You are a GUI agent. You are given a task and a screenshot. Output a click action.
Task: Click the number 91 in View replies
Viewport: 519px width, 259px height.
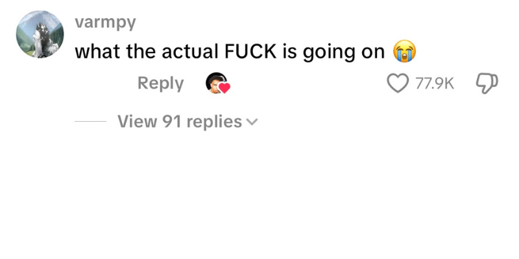point(172,121)
